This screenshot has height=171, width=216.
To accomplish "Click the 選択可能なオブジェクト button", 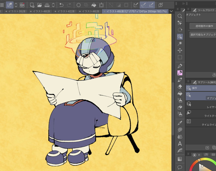I will pos(203,35).
